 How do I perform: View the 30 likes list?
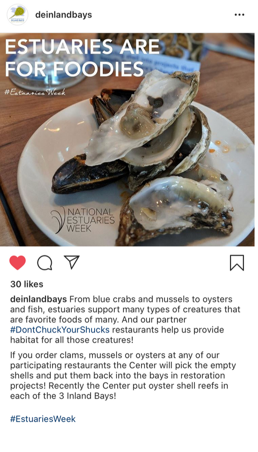click(x=27, y=284)
